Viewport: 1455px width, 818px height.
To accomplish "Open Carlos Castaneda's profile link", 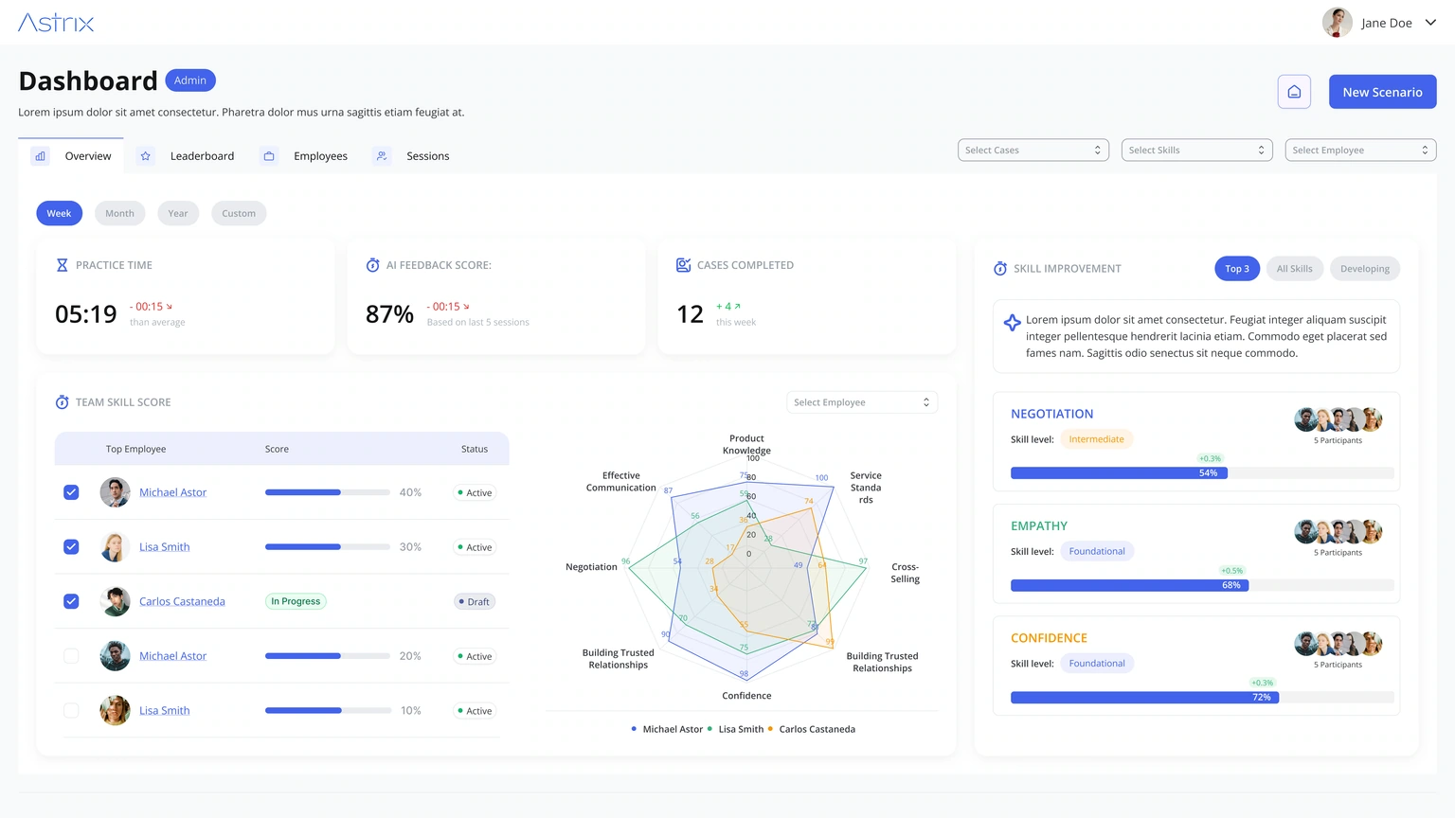I will tap(182, 601).
